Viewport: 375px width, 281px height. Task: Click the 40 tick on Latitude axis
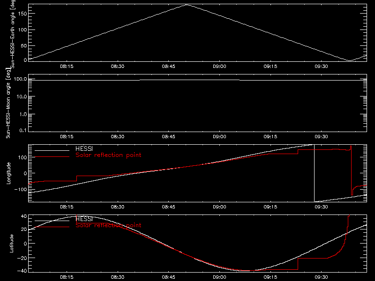[x=24, y=216]
